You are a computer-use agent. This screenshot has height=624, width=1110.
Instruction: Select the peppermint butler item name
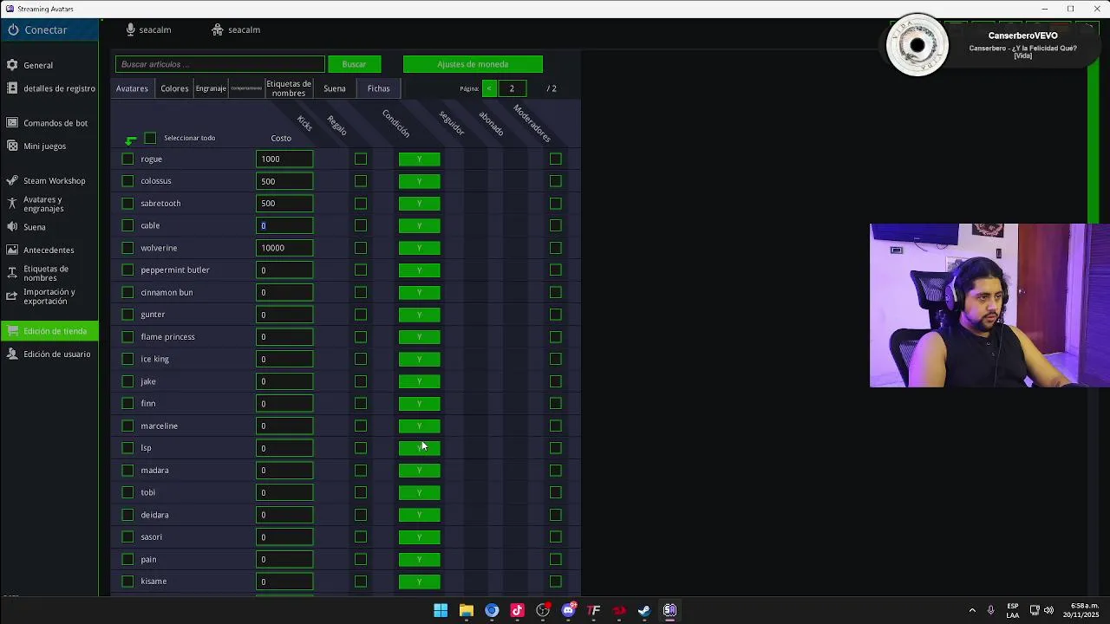(175, 270)
